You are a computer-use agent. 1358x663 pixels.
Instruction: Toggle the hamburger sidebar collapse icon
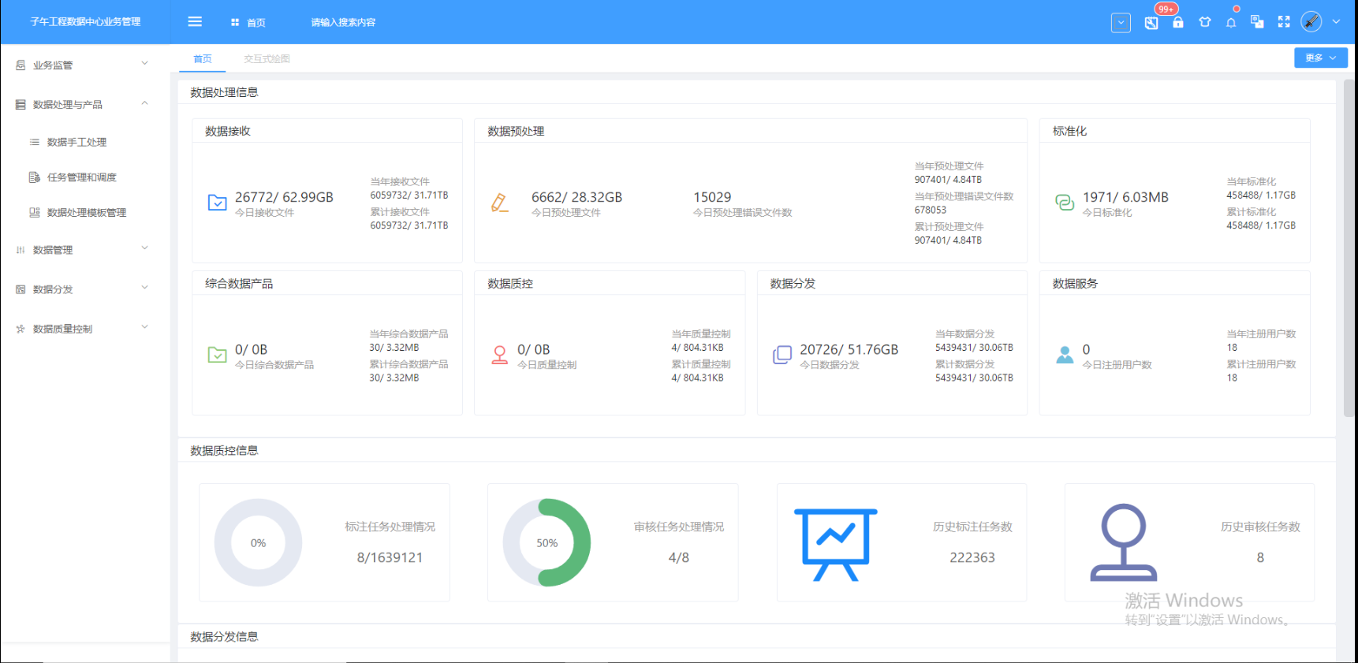pyautogui.click(x=195, y=22)
